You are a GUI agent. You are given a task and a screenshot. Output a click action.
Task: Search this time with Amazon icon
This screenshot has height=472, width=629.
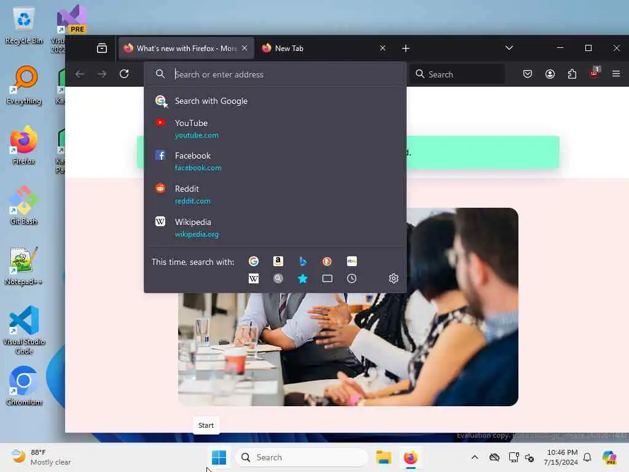278,261
